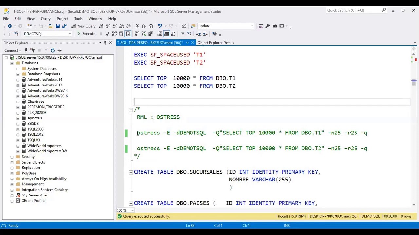This screenshot has width=419, height=235.
Task: Toggle Include Client Statistics
Action: pos(151,34)
